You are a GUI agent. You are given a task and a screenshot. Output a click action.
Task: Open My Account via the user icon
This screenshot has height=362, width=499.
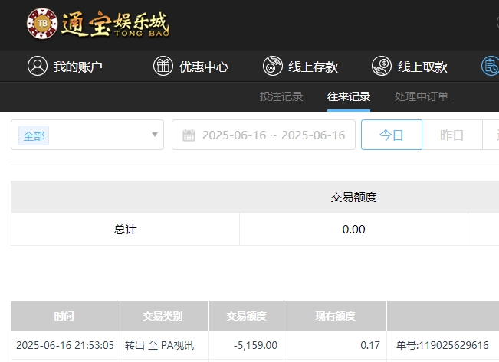(x=38, y=66)
